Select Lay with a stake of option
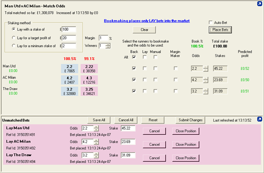264x173 pixels. pos(14,29)
